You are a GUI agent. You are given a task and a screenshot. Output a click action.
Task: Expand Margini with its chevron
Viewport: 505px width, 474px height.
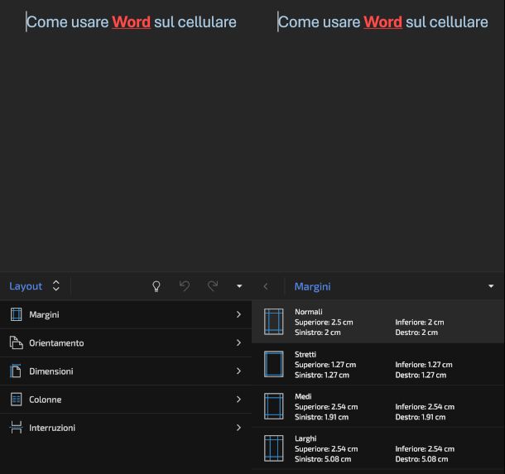pyautogui.click(x=238, y=314)
